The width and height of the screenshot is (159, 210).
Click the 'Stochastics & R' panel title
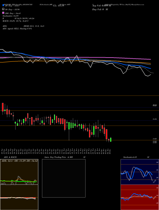(x=130, y=157)
